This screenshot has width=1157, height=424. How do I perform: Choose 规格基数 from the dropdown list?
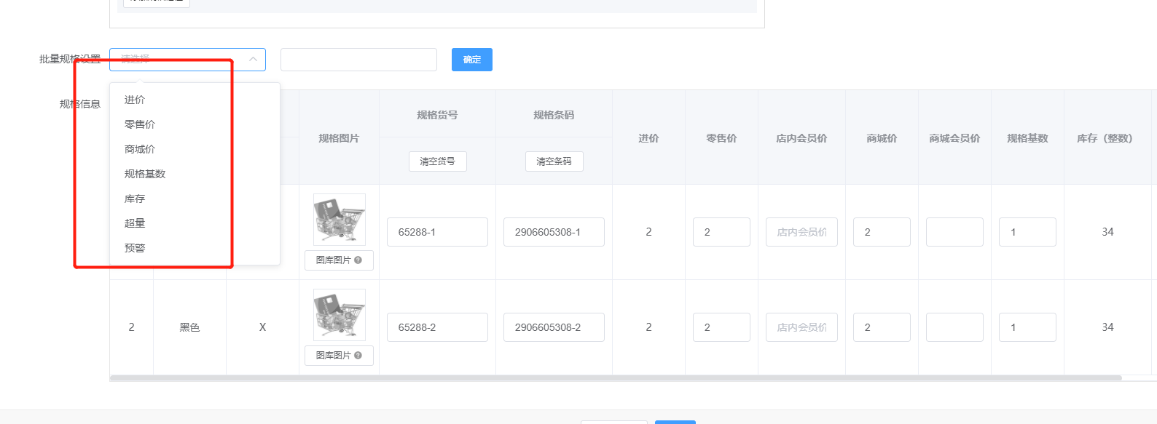tap(195, 174)
